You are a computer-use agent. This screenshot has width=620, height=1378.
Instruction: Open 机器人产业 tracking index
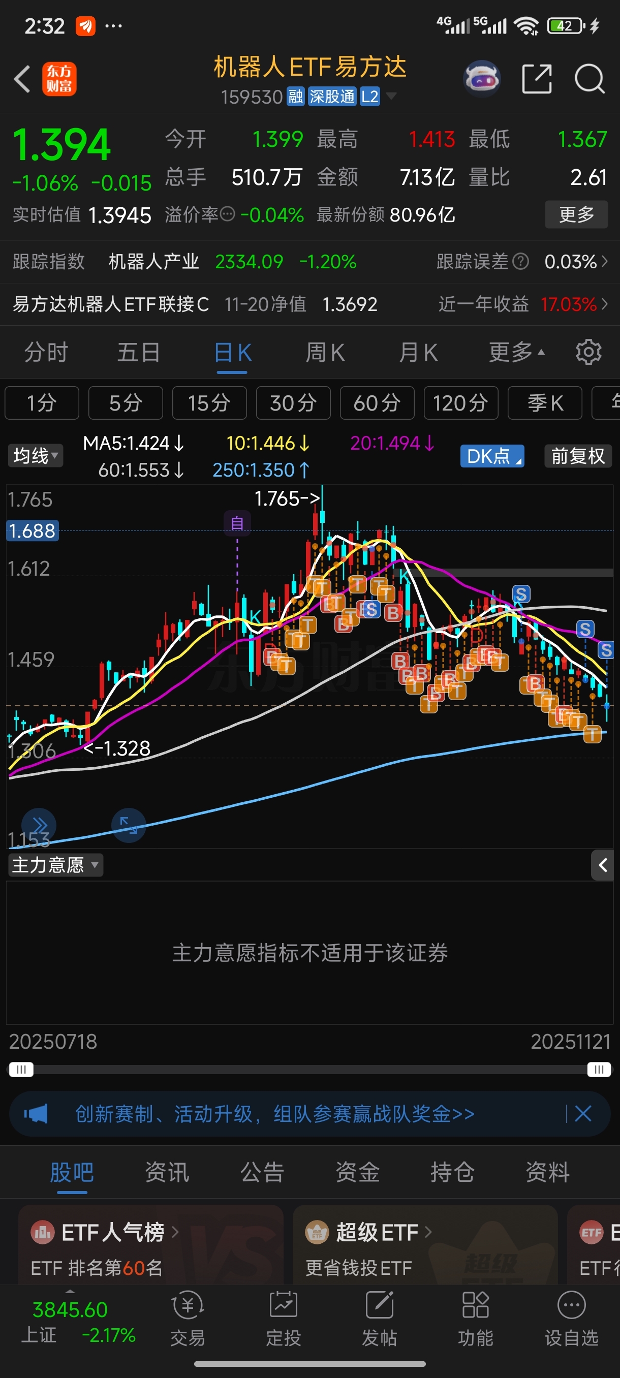tap(153, 262)
